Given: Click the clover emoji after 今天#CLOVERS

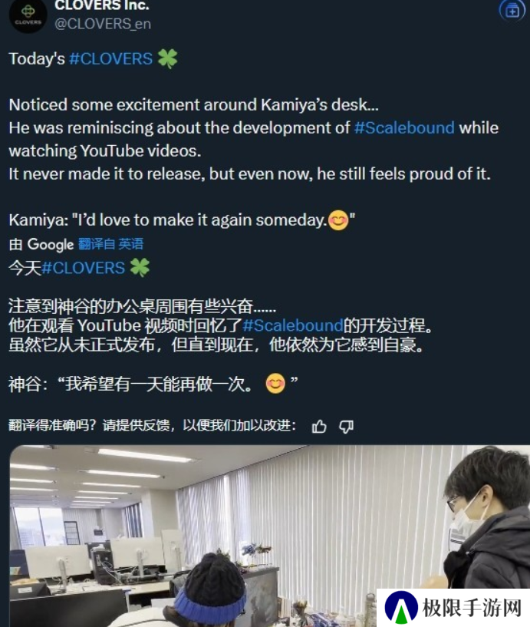Looking at the screenshot, I should 140,268.
